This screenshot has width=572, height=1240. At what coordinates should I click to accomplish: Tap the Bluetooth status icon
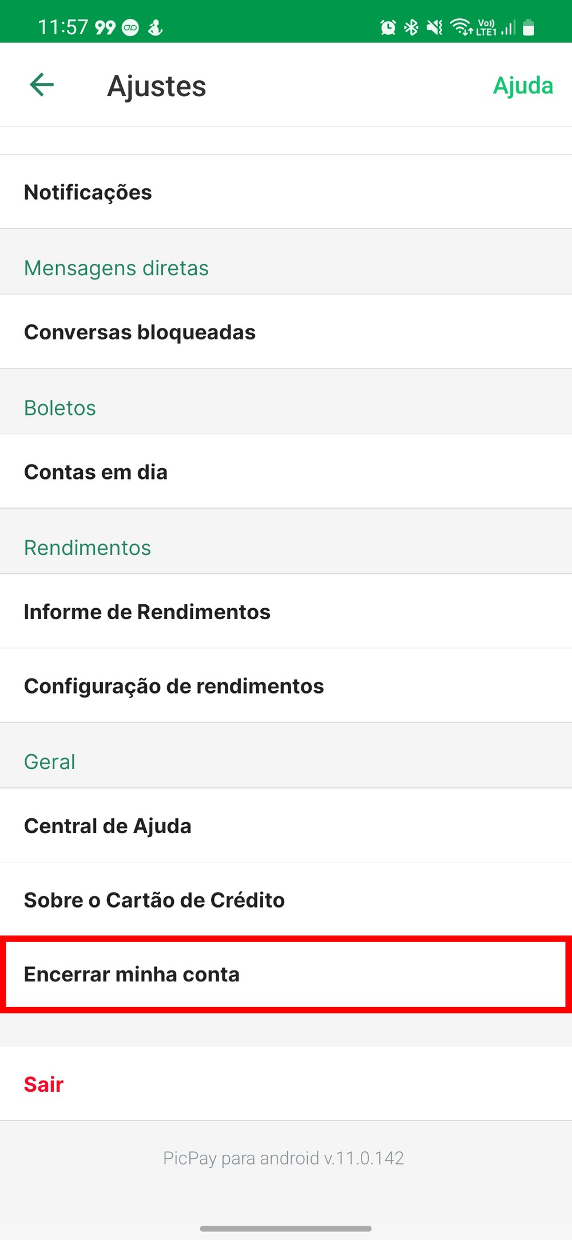click(x=411, y=27)
